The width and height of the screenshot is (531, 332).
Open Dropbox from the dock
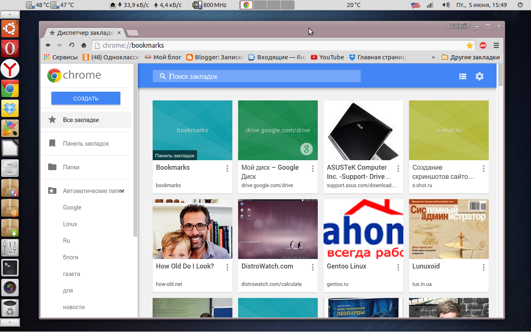pos(10,108)
